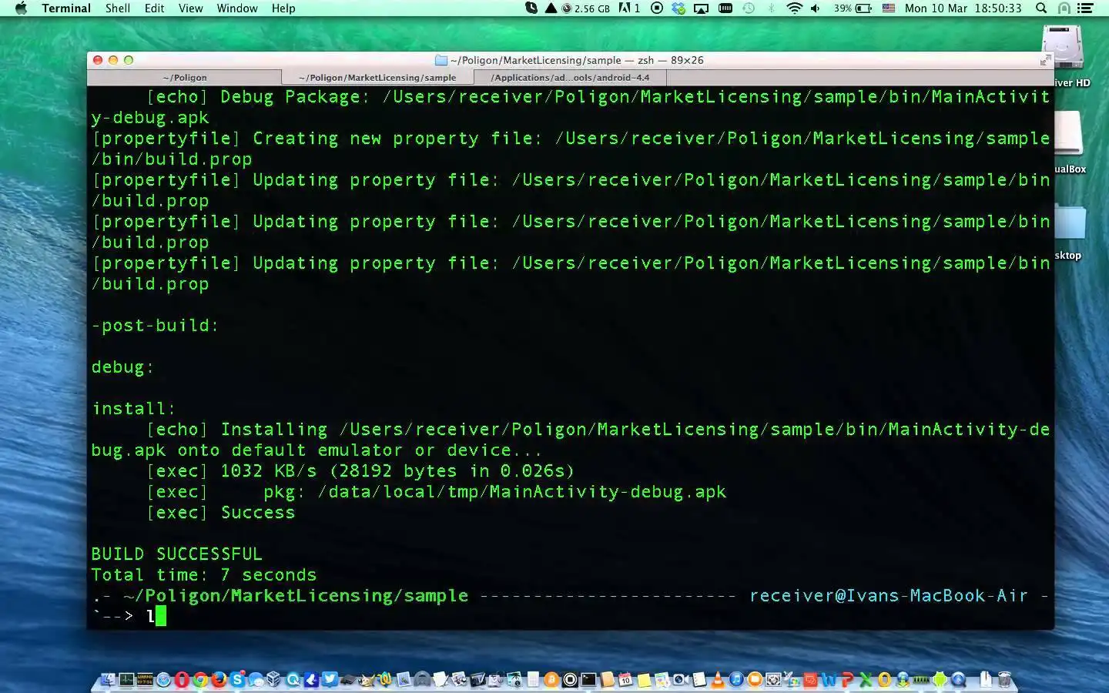
Task: Open Terminal from the Dock
Action: point(588,679)
